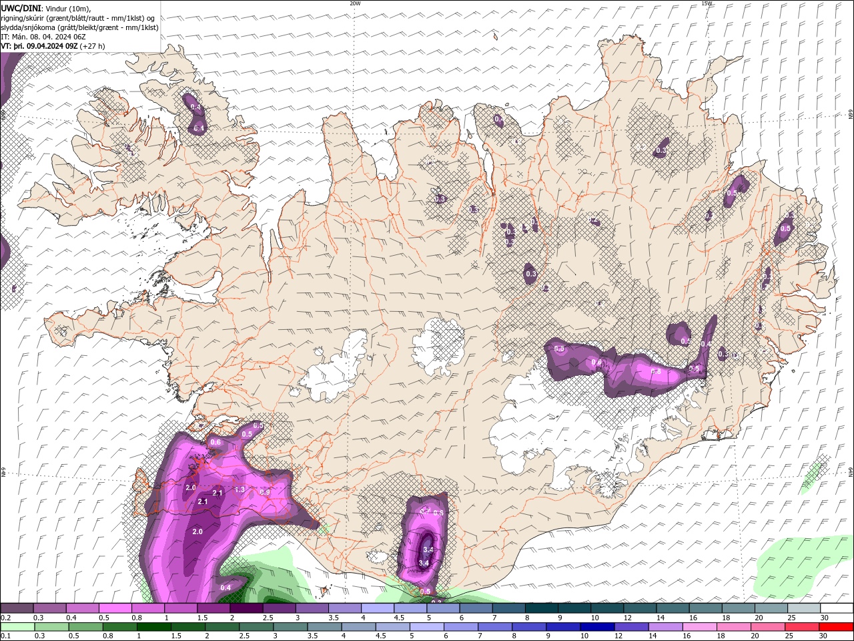Select the 'Vindur (10m)' wind label
Screen dimensions: 854x641
69,8
